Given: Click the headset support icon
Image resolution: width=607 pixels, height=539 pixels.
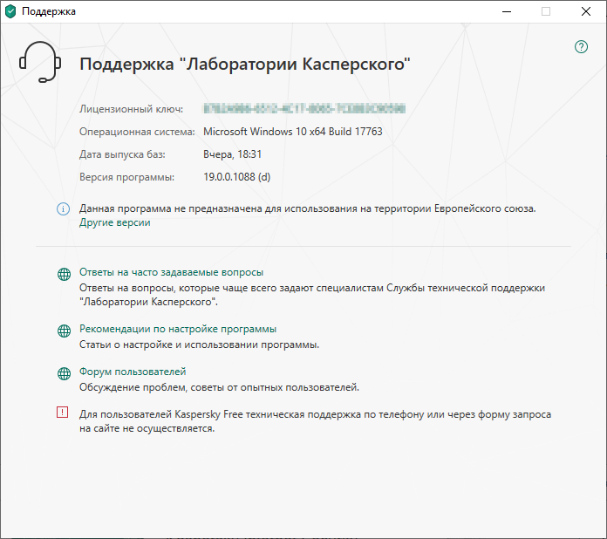Looking at the screenshot, I should pos(40,62).
